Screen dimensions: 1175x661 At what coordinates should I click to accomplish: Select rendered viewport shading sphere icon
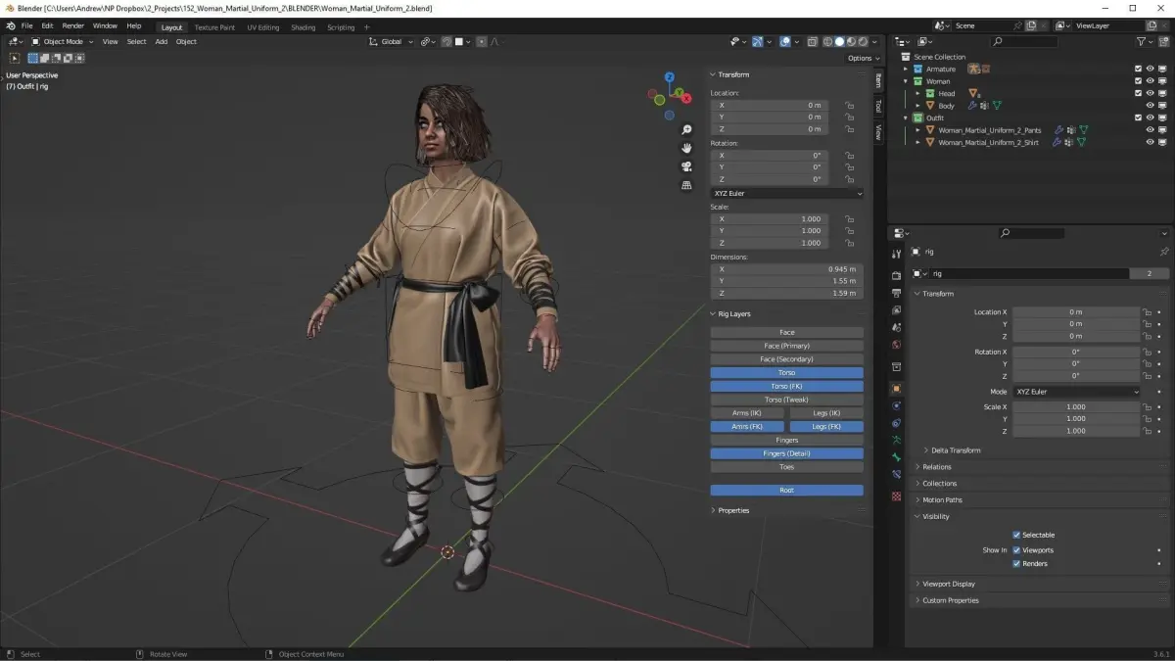tap(863, 41)
